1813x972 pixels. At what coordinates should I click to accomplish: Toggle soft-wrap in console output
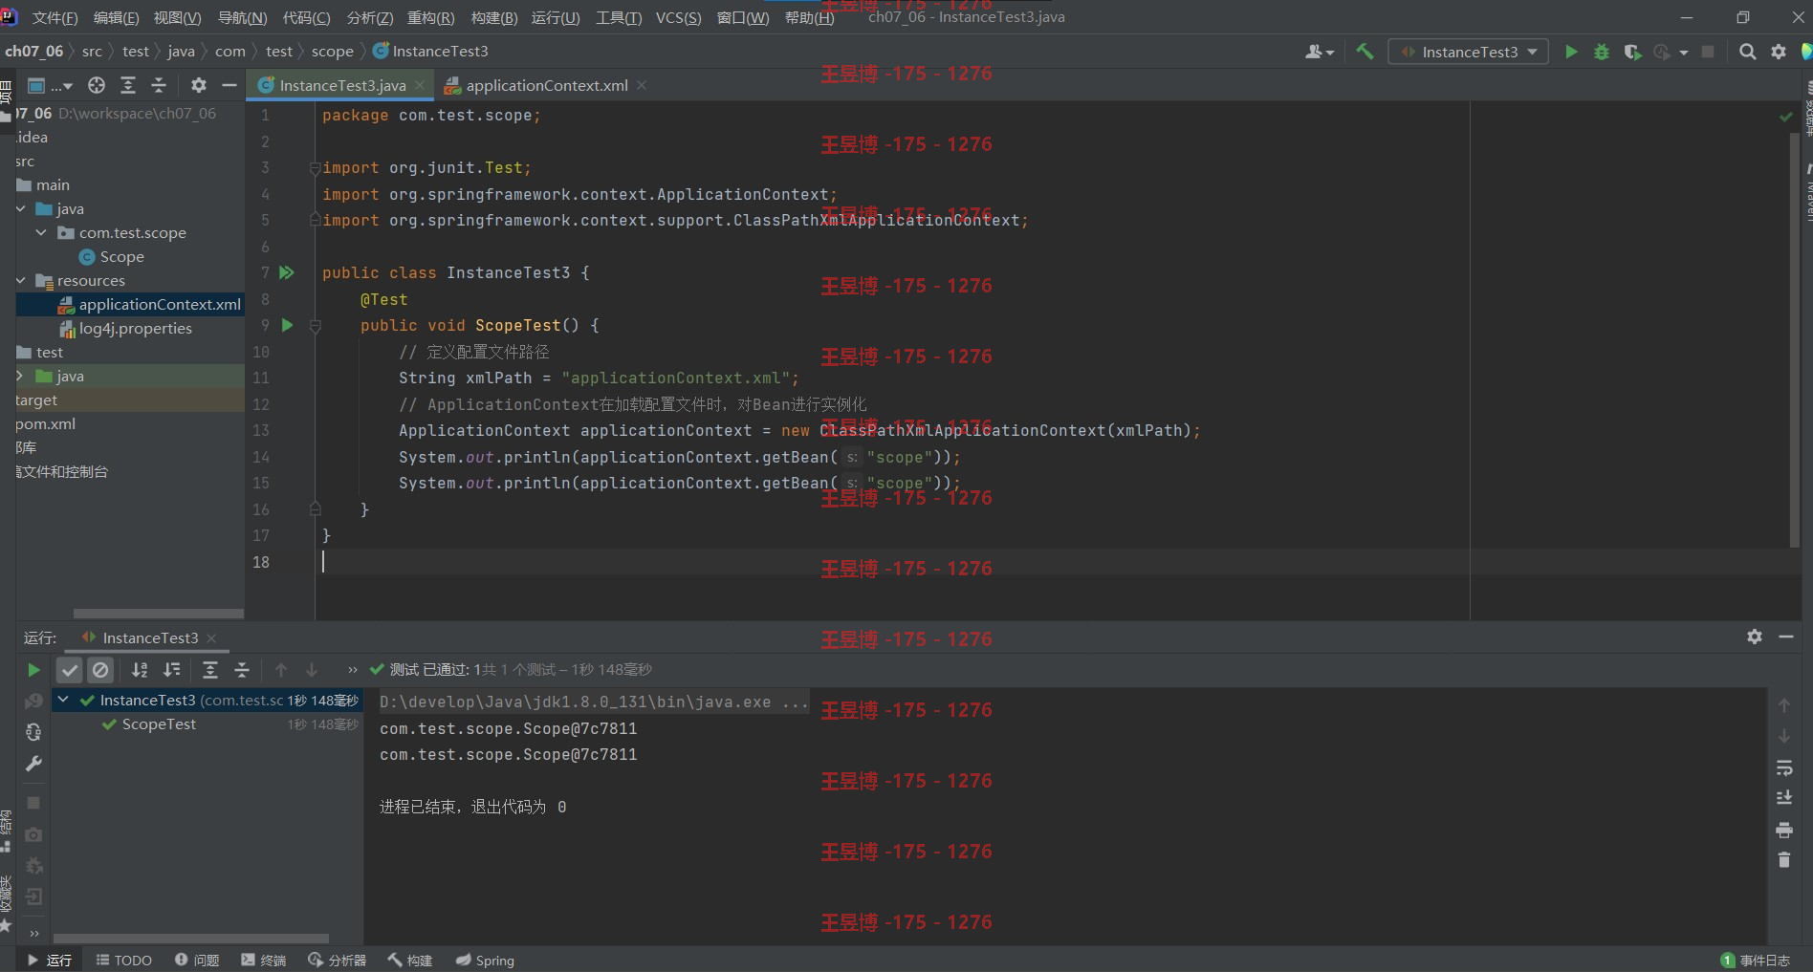1784,767
